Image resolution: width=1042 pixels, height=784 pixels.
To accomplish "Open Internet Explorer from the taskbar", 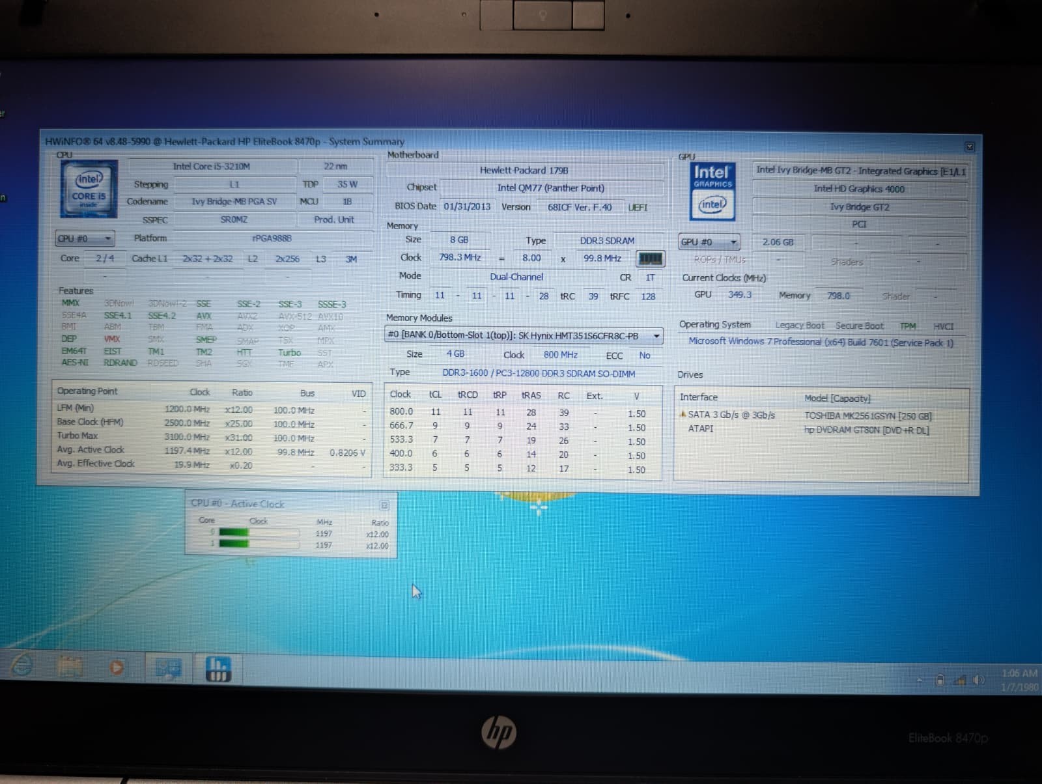I will [x=21, y=665].
